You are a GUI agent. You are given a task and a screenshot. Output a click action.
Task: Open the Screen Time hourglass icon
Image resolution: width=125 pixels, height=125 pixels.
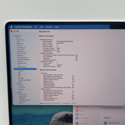point(77,118)
